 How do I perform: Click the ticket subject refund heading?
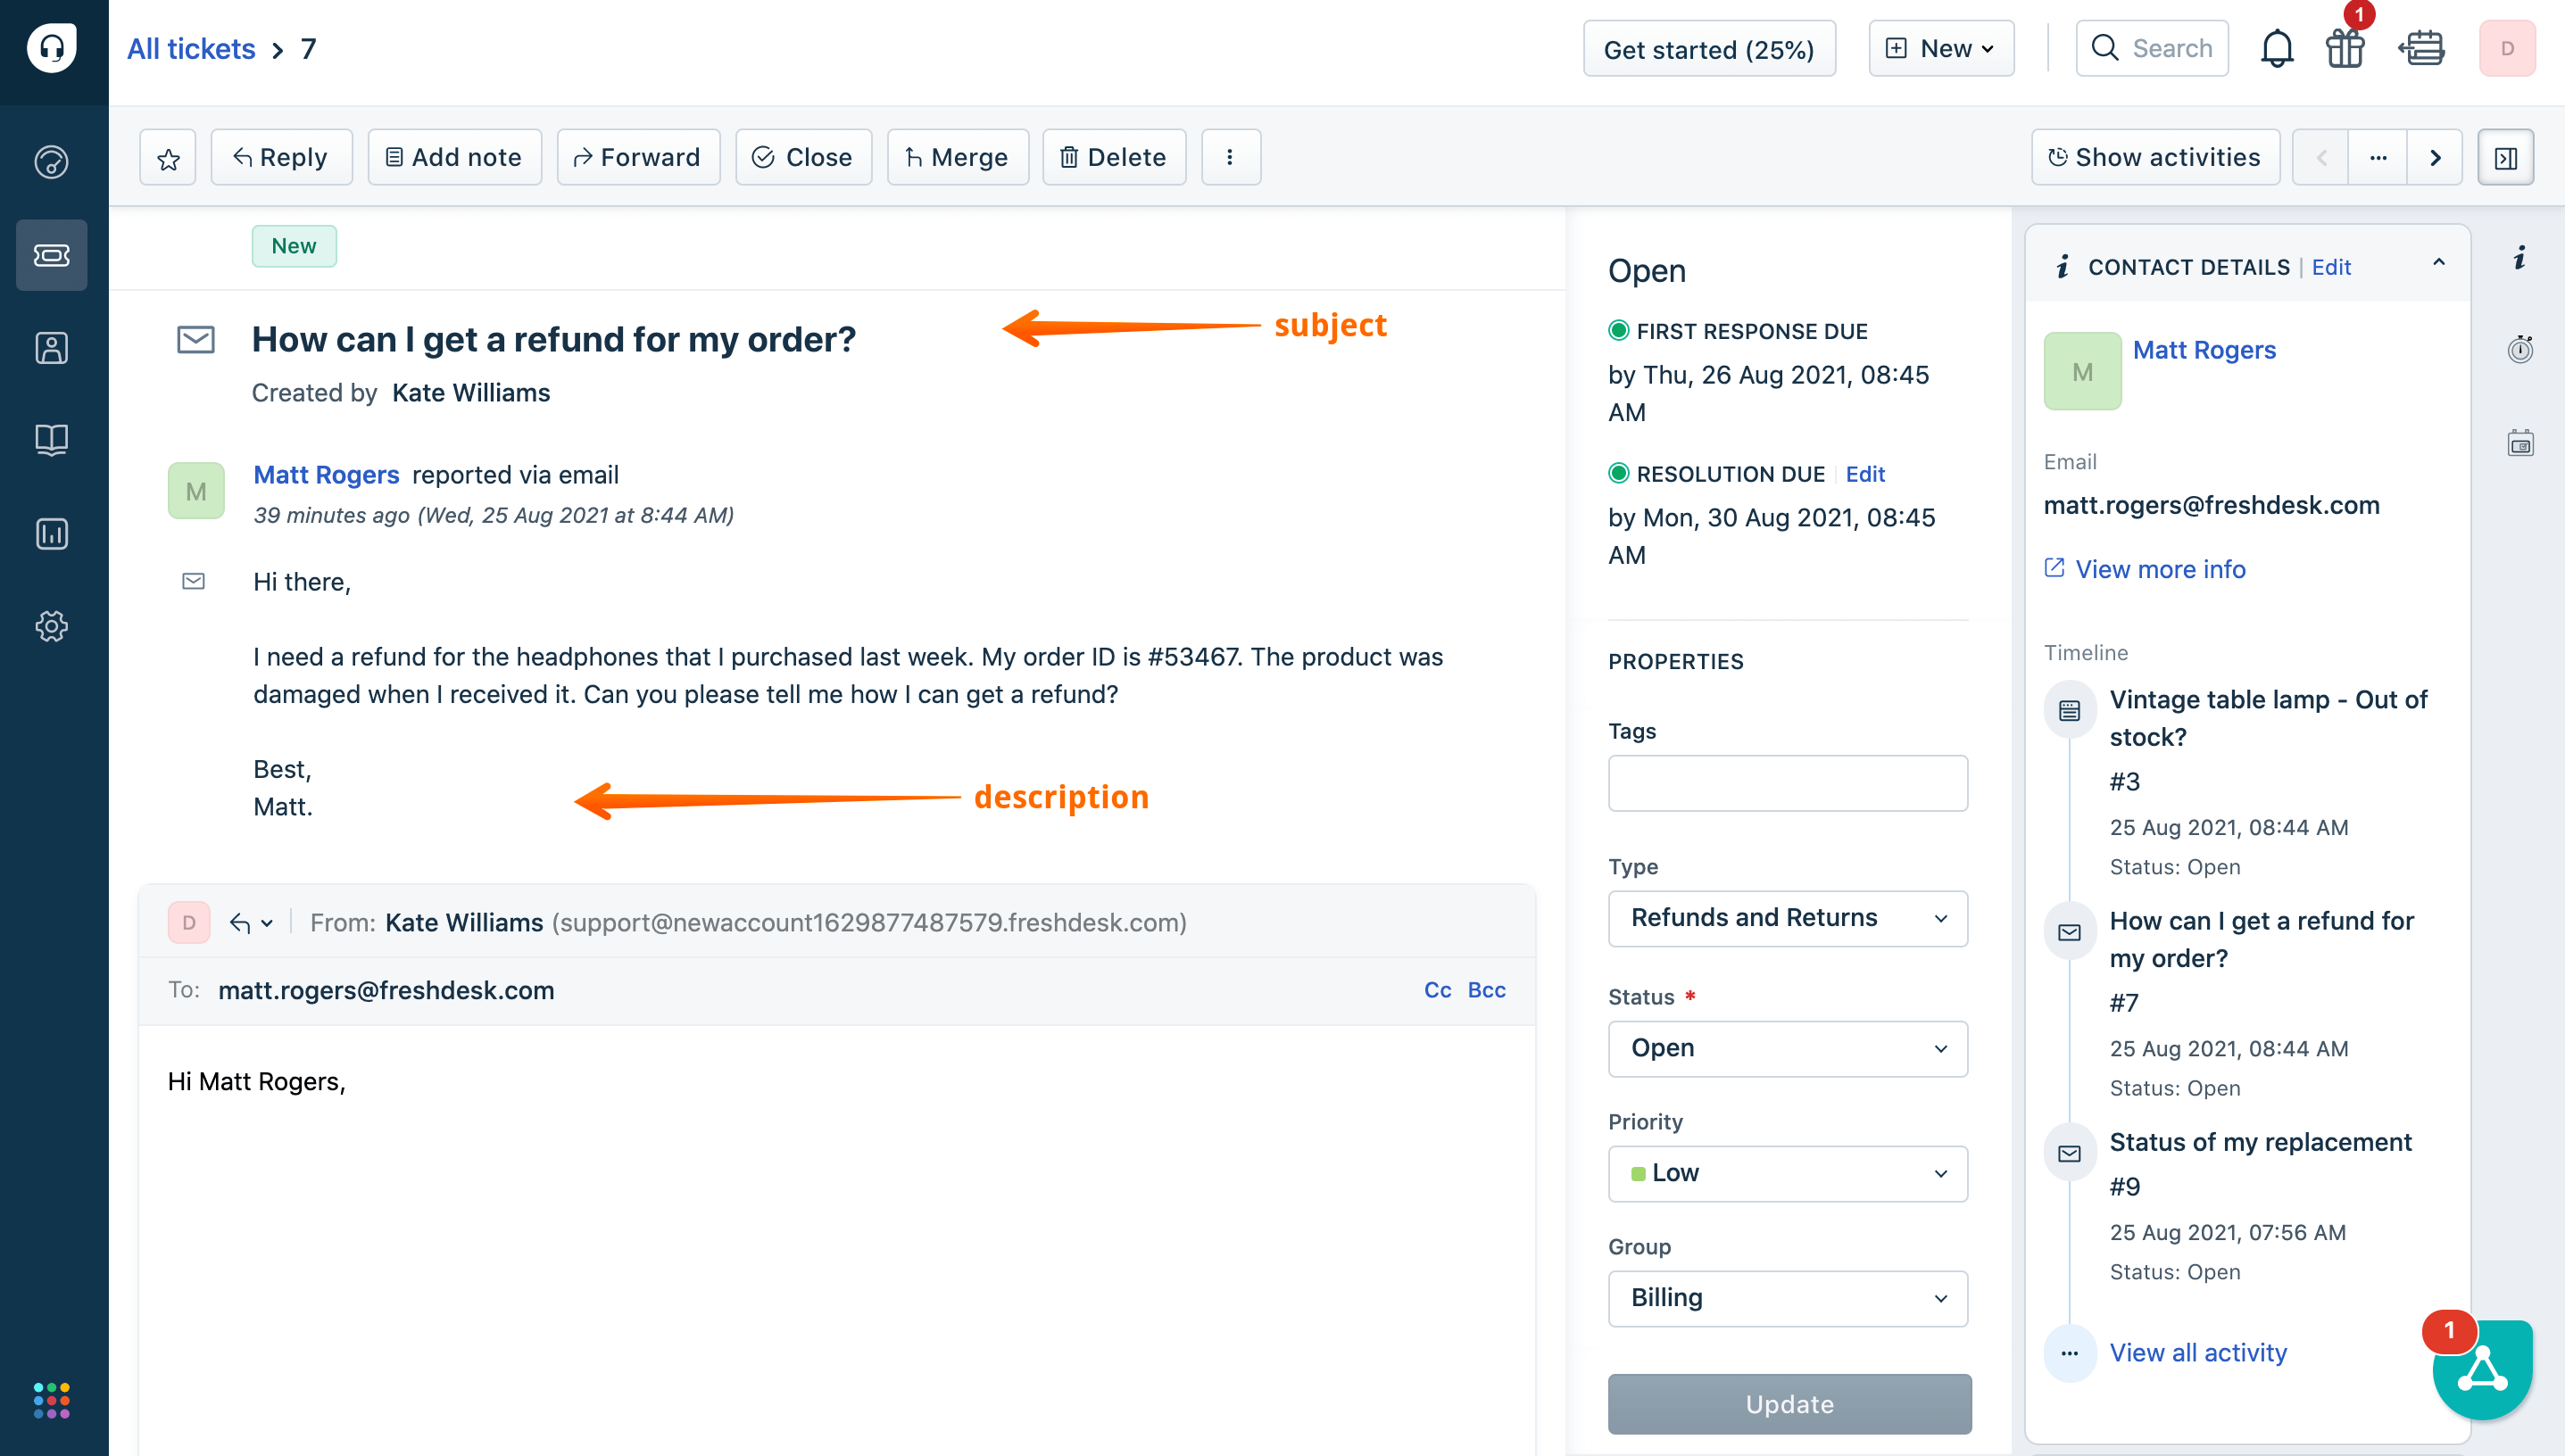(553, 340)
